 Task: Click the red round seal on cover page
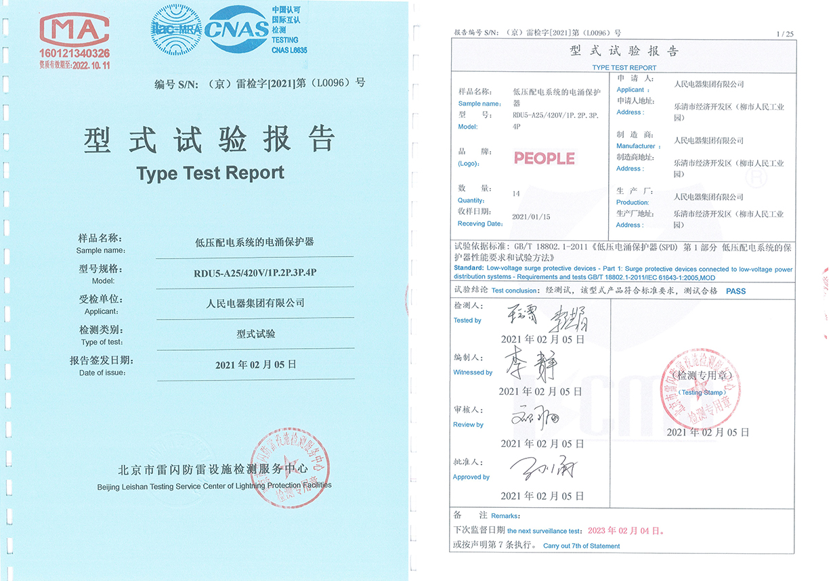click(x=289, y=469)
